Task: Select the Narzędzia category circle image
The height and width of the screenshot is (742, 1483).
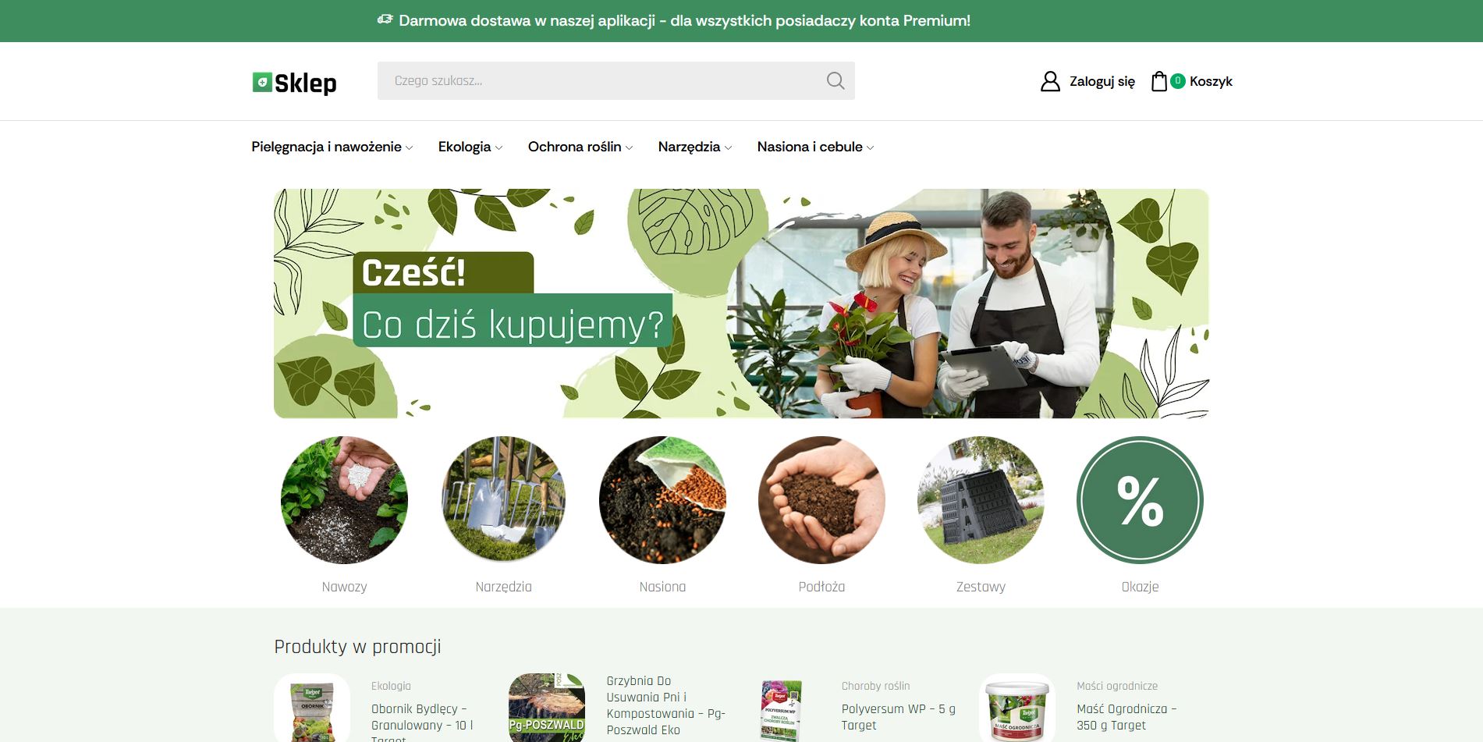Action: [503, 499]
